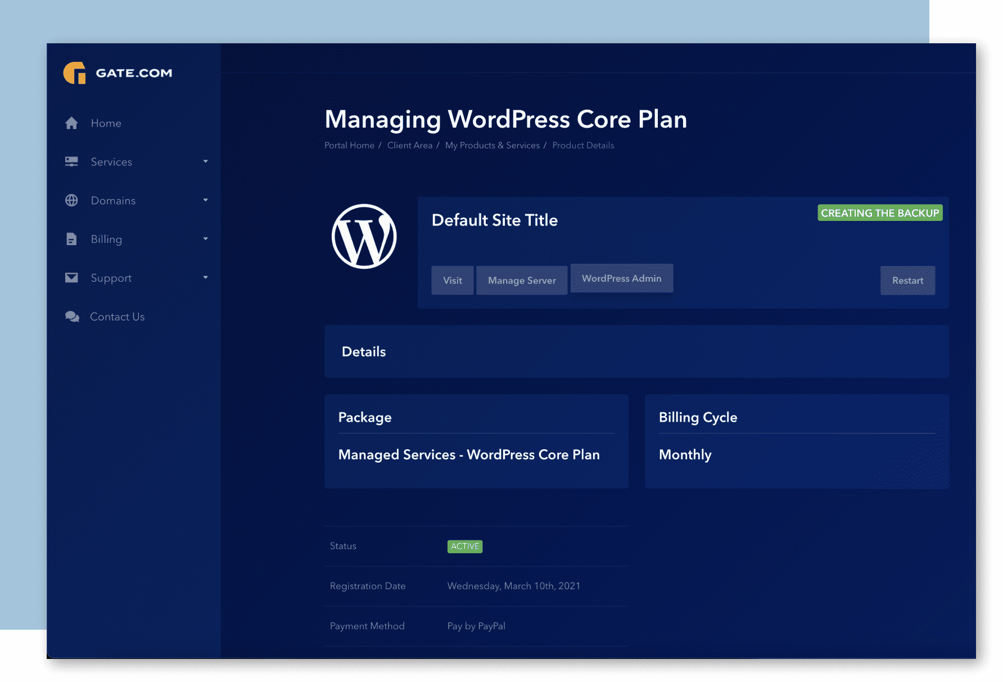Open WordPress Admin
1003x682 pixels.
pos(621,278)
